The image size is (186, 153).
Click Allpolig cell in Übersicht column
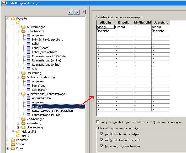pos(161,27)
